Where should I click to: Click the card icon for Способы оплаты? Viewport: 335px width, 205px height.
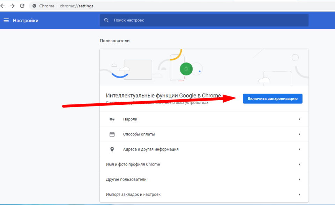[112, 134]
